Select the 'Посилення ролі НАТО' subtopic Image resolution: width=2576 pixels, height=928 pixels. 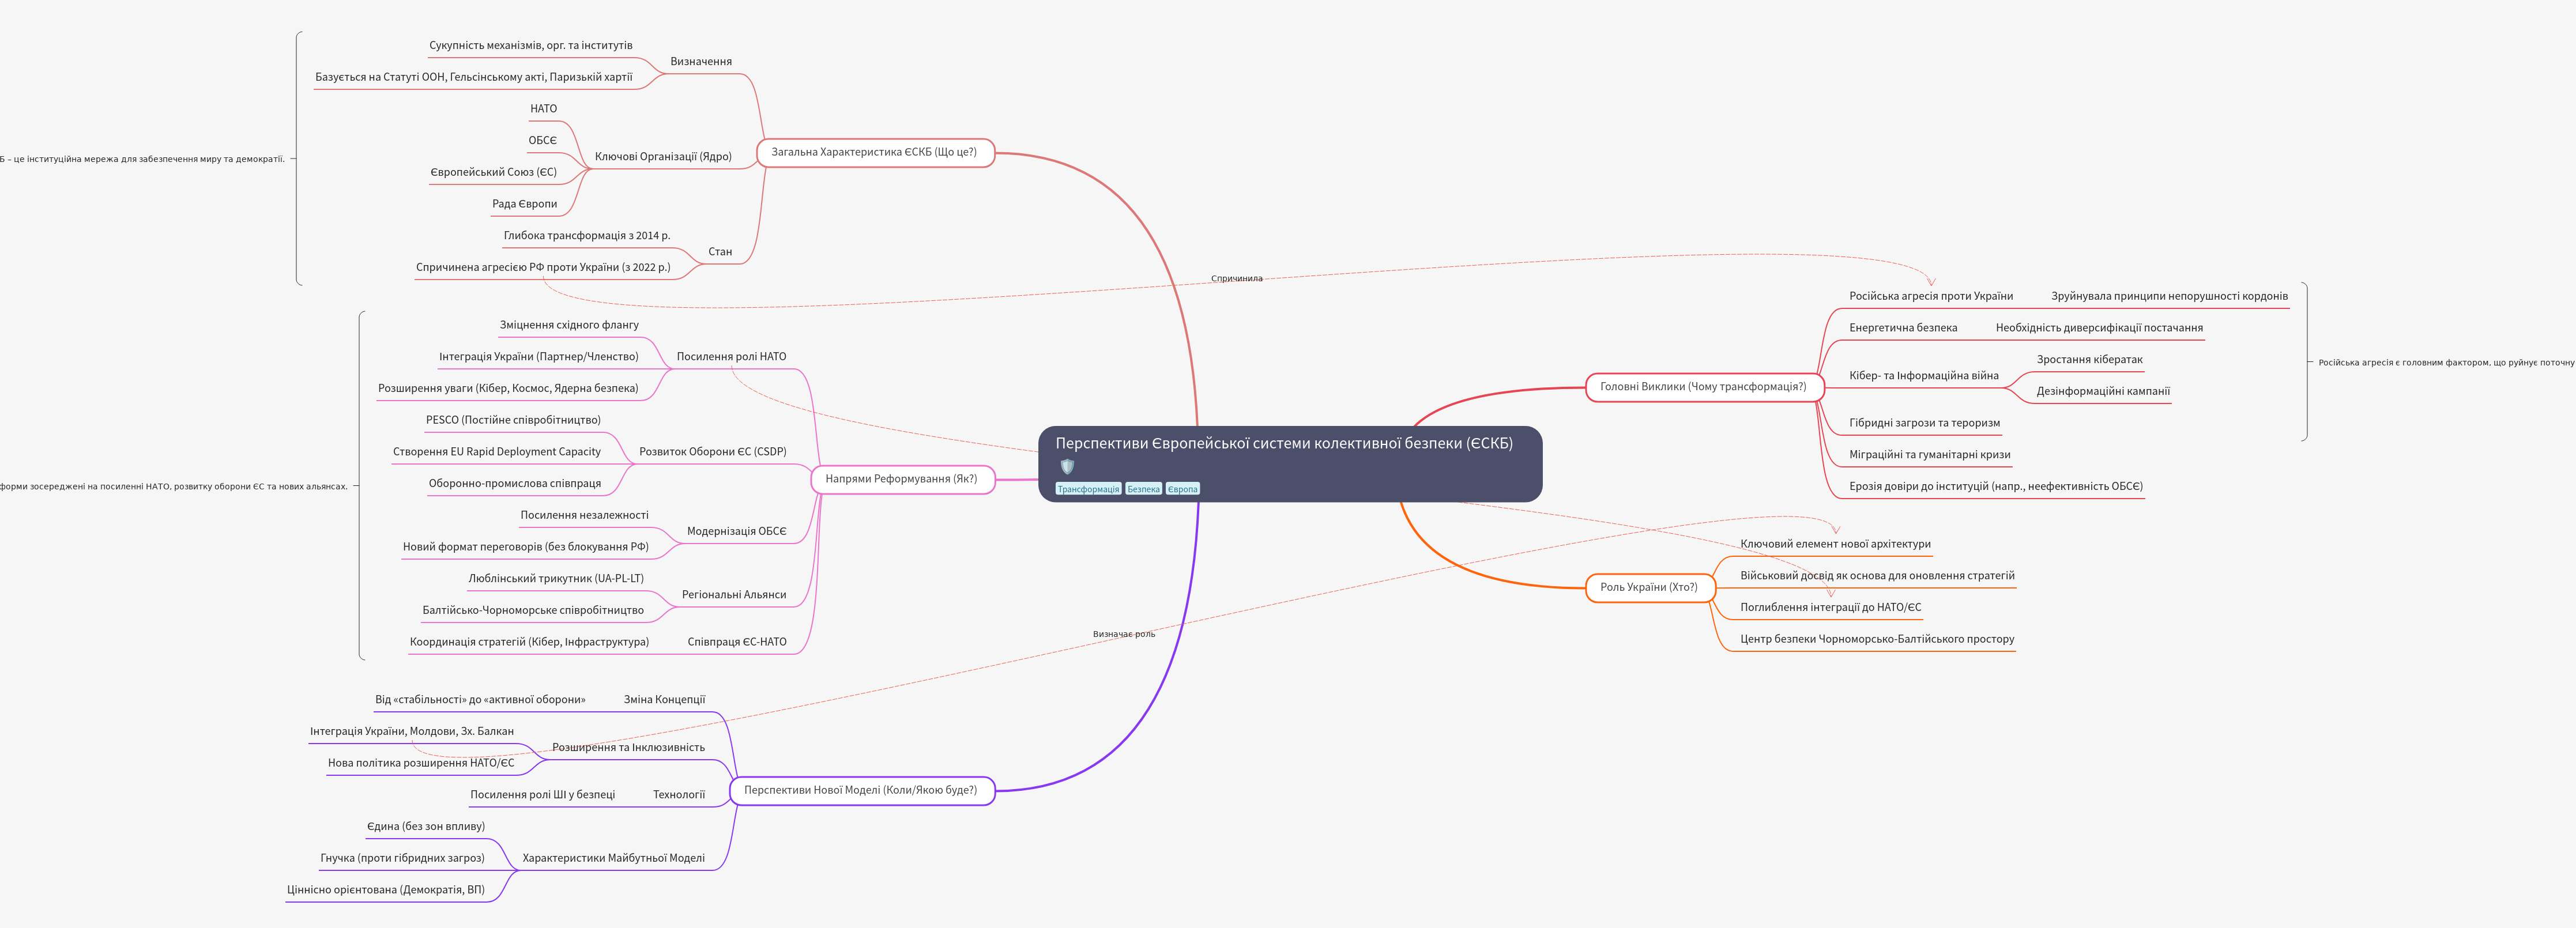click(x=731, y=357)
